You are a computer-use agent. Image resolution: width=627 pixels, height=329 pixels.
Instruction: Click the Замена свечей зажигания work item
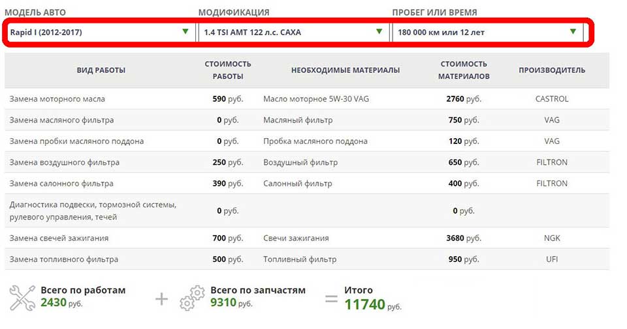coord(59,238)
